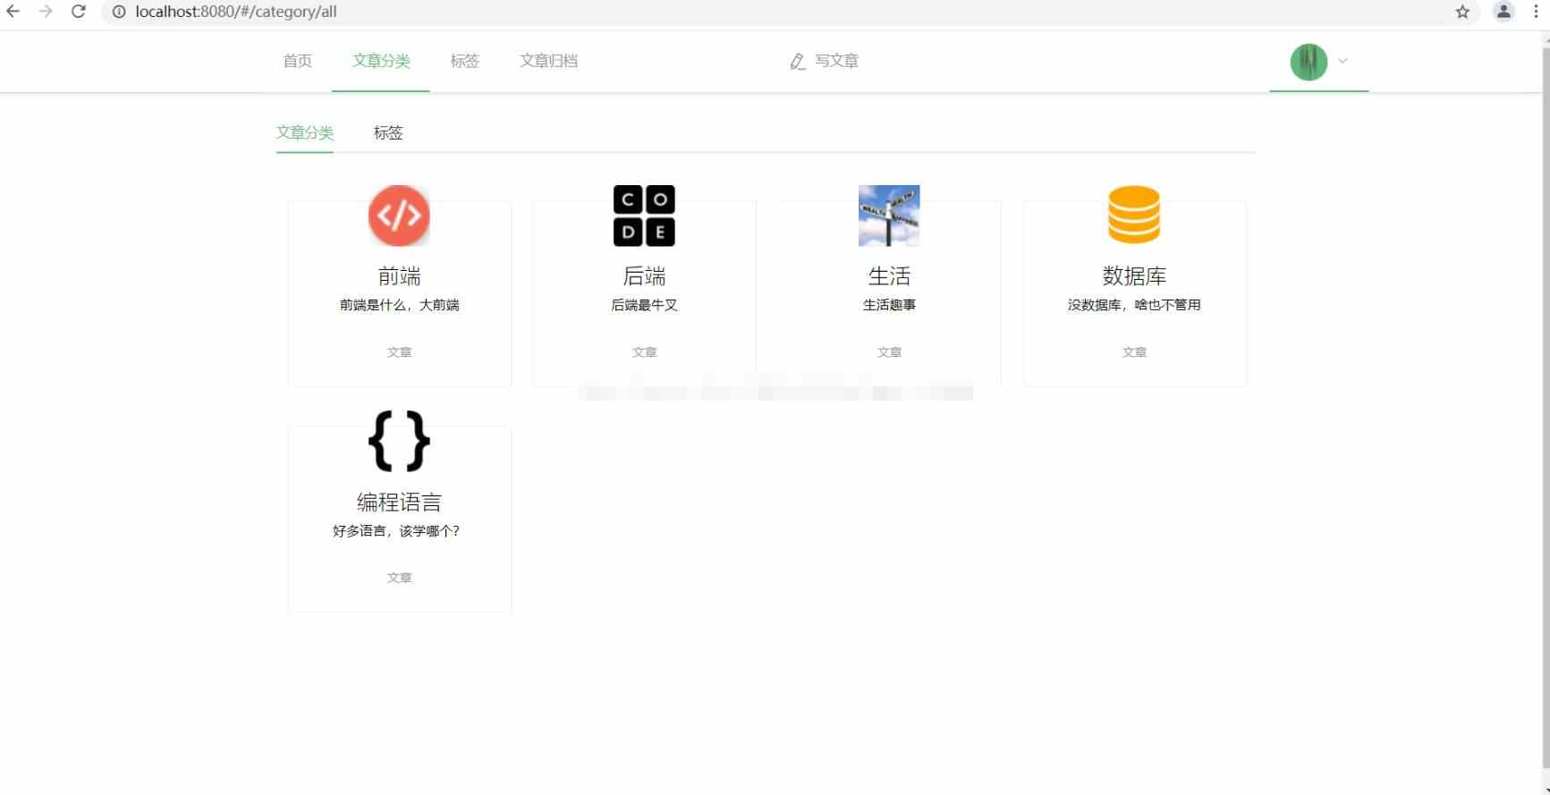Click the orange 数据库 database icon
This screenshot has height=795, width=1550.
[1134, 216]
